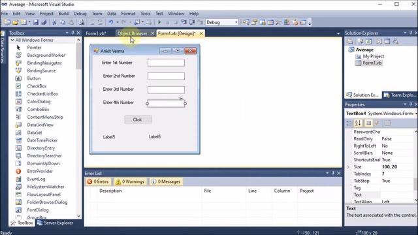This screenshot has width=418, height=235.
Task: Click the Events lightning icon in Properties
Action: (x=377, y=123)
